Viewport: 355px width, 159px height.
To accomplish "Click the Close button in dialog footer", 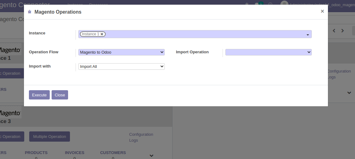I will (x=60, y=95).
